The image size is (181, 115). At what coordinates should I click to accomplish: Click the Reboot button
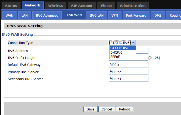(124, 109)
